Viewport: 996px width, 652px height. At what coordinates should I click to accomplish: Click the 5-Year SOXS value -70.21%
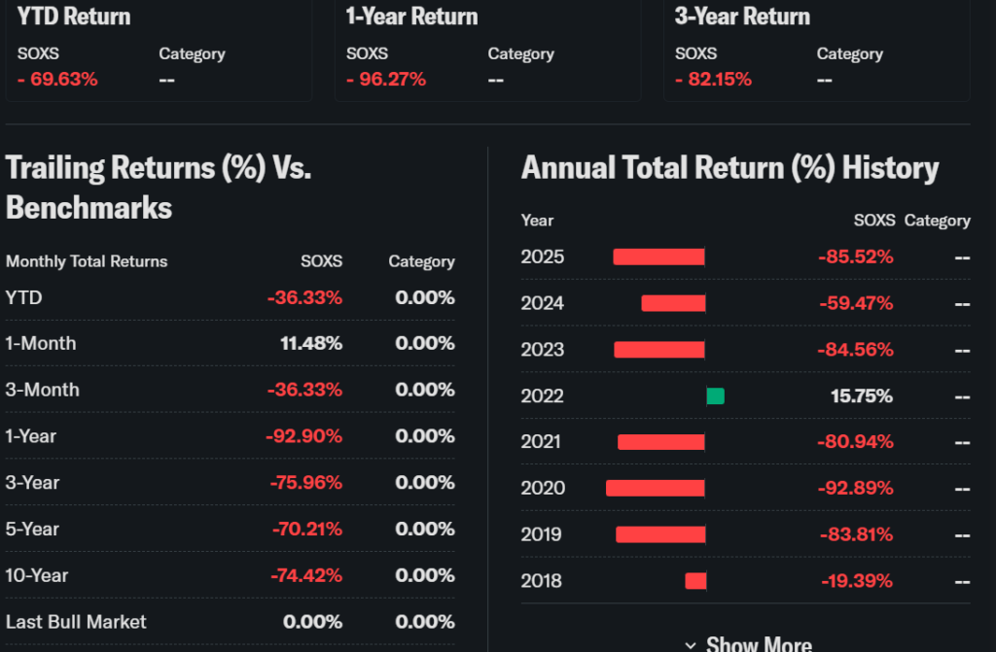(306, 529)
